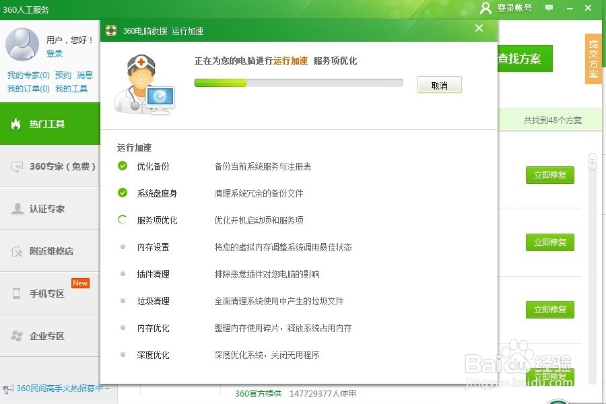Click the 360电脑救援 logo in the dialog titlebar
The height and width of the screenshot is (404, 606).
[110, 30]
